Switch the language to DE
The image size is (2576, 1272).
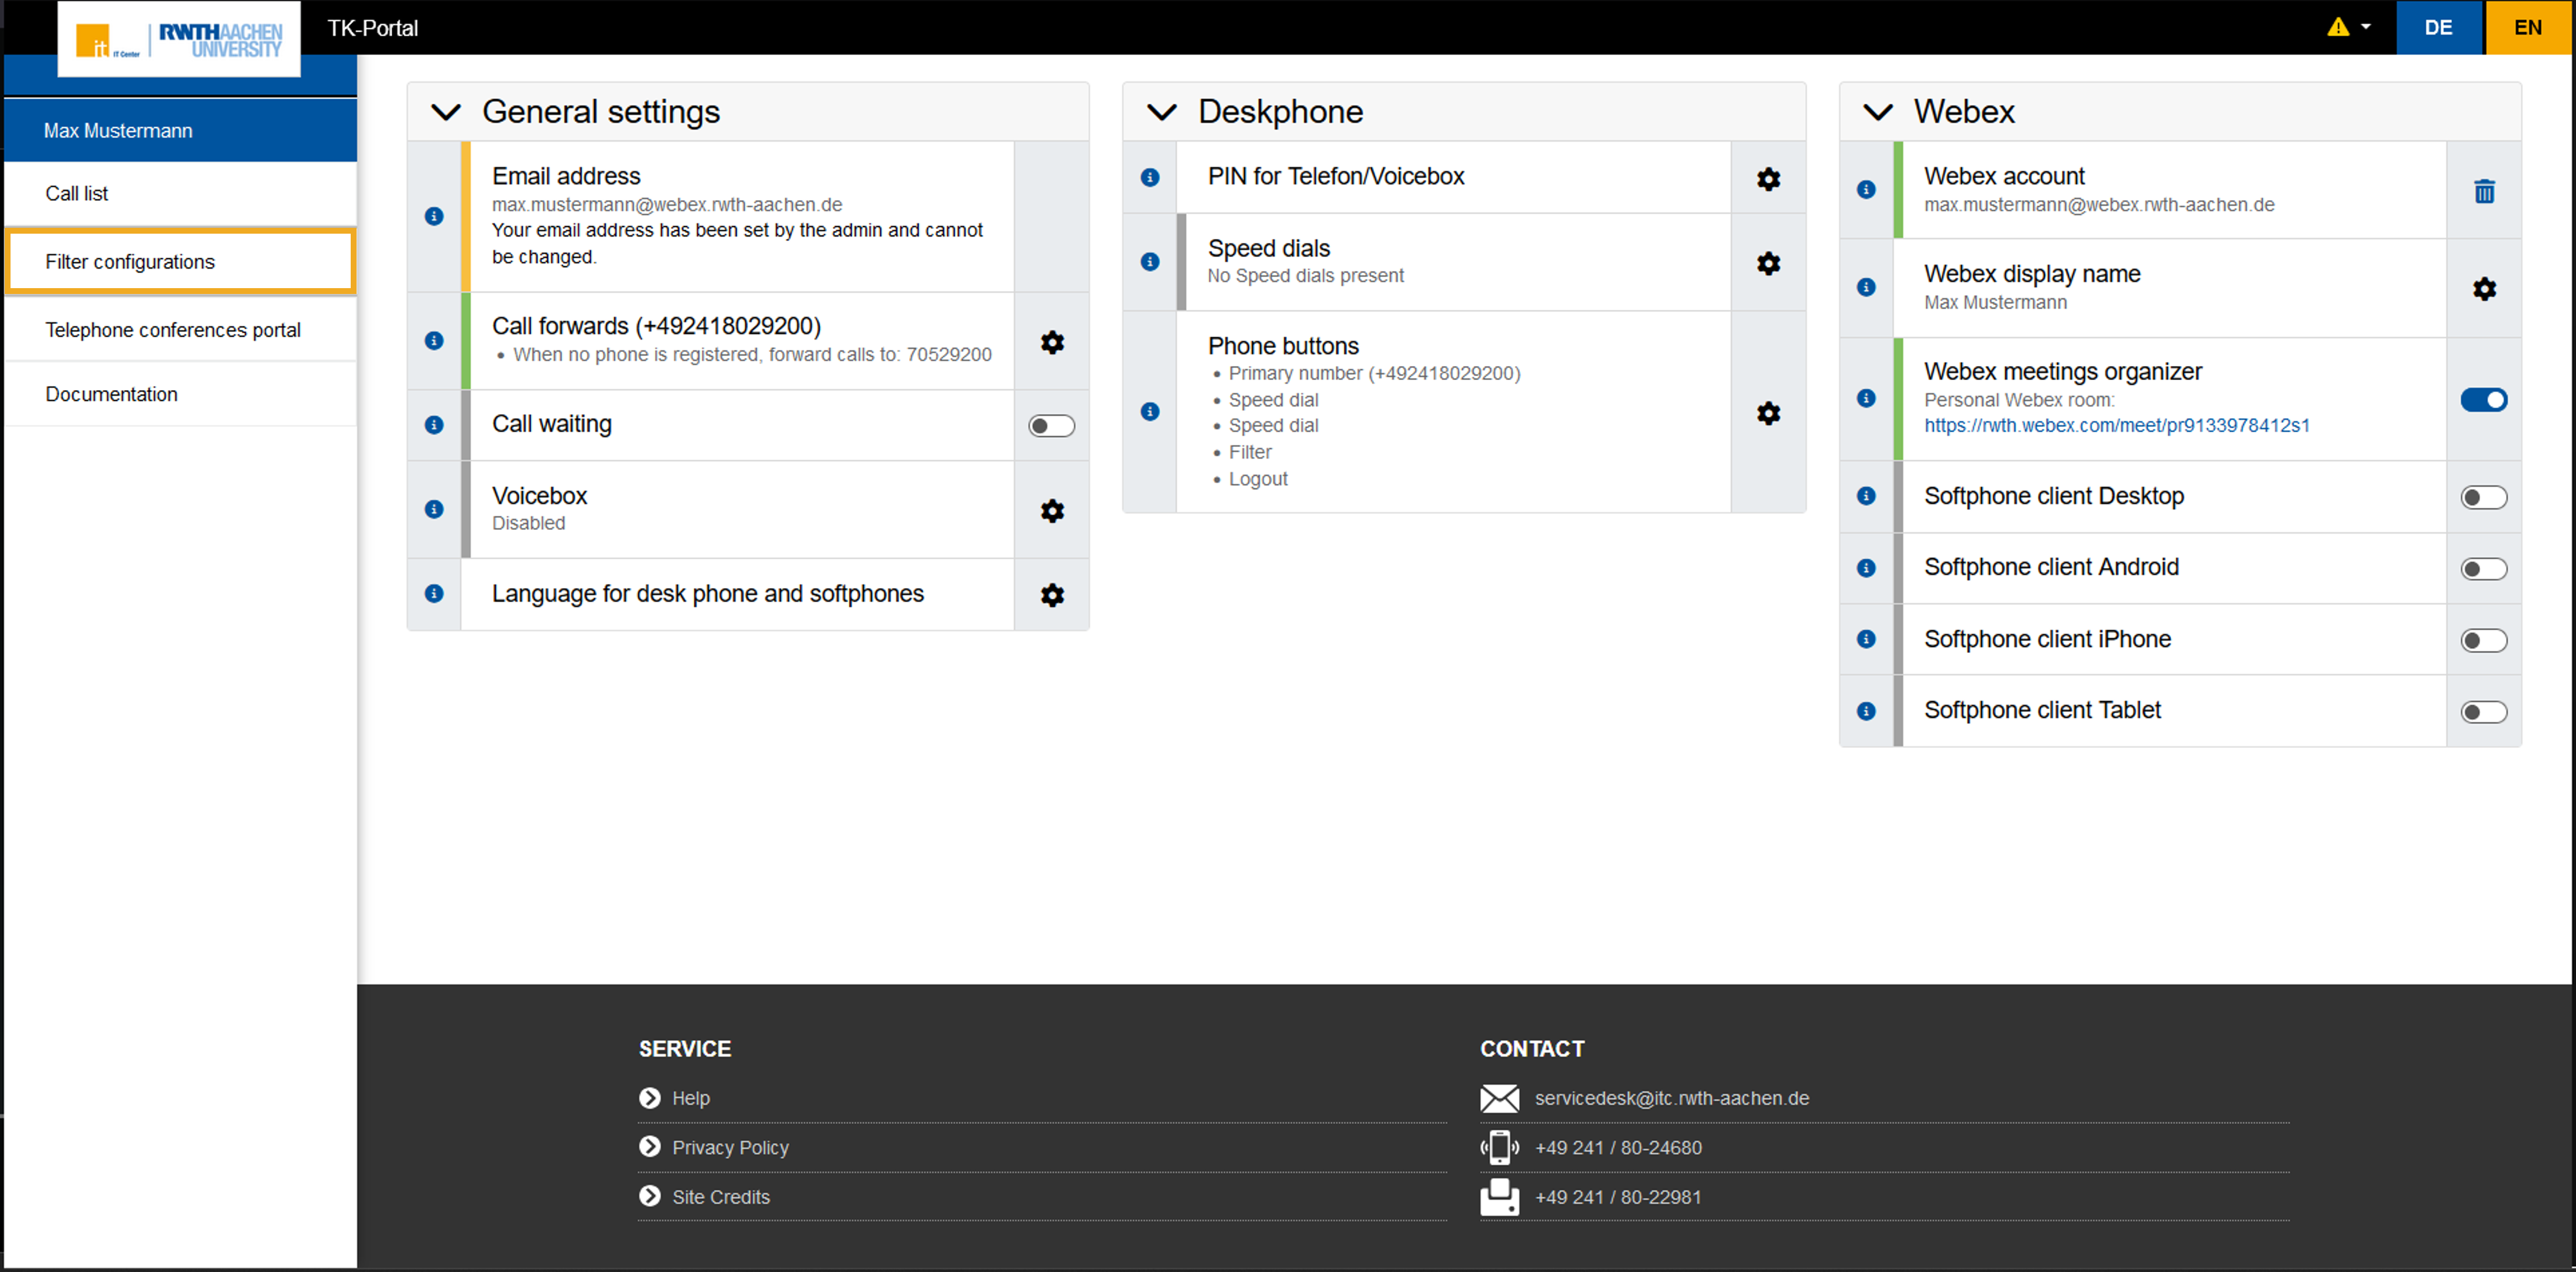(x=2438, y=27)
